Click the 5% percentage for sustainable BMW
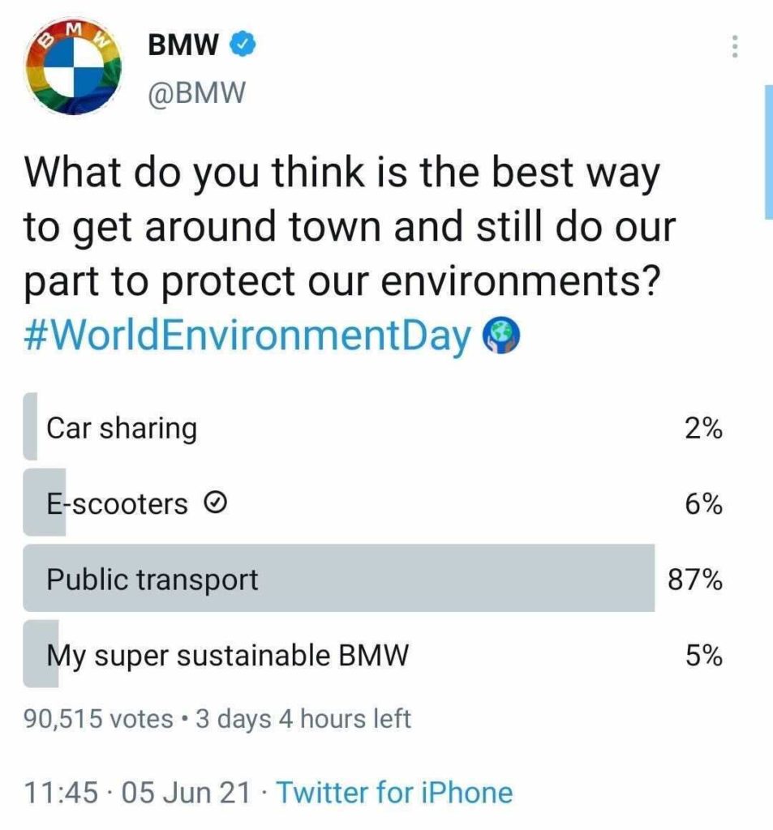This screenshot has width=773, height=830. coord(703,656)
